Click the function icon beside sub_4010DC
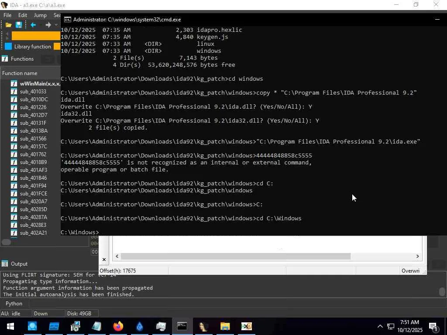Screen dimensions: 447x335 pyautogui.click(x=14, y=99)
